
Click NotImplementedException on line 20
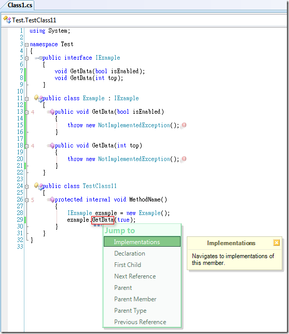coord(134,159)
